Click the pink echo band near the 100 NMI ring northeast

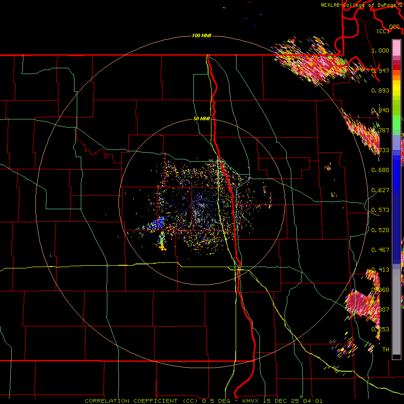click(x=318, y=63)
